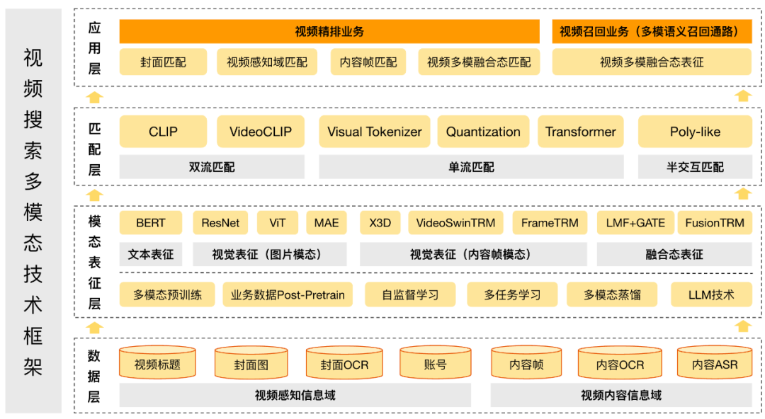765x419 pixels.
Task: Click the 匹配层 layer label
Action: (94, 149)
